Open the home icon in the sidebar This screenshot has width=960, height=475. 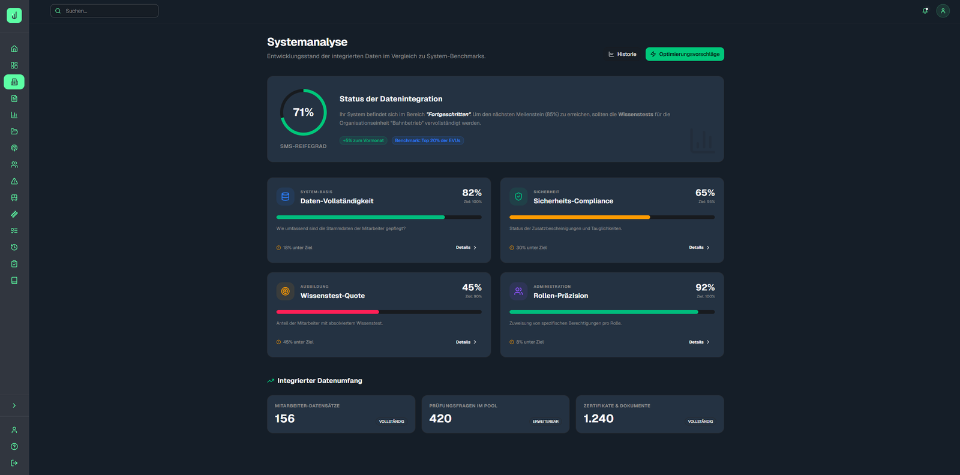(14, 49)
